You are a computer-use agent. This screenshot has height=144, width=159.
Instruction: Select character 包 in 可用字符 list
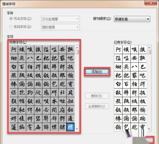point(54,84)
